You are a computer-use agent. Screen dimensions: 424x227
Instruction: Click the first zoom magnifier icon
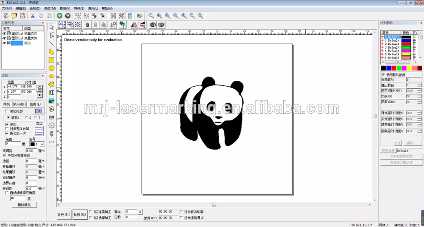point(151,16)
